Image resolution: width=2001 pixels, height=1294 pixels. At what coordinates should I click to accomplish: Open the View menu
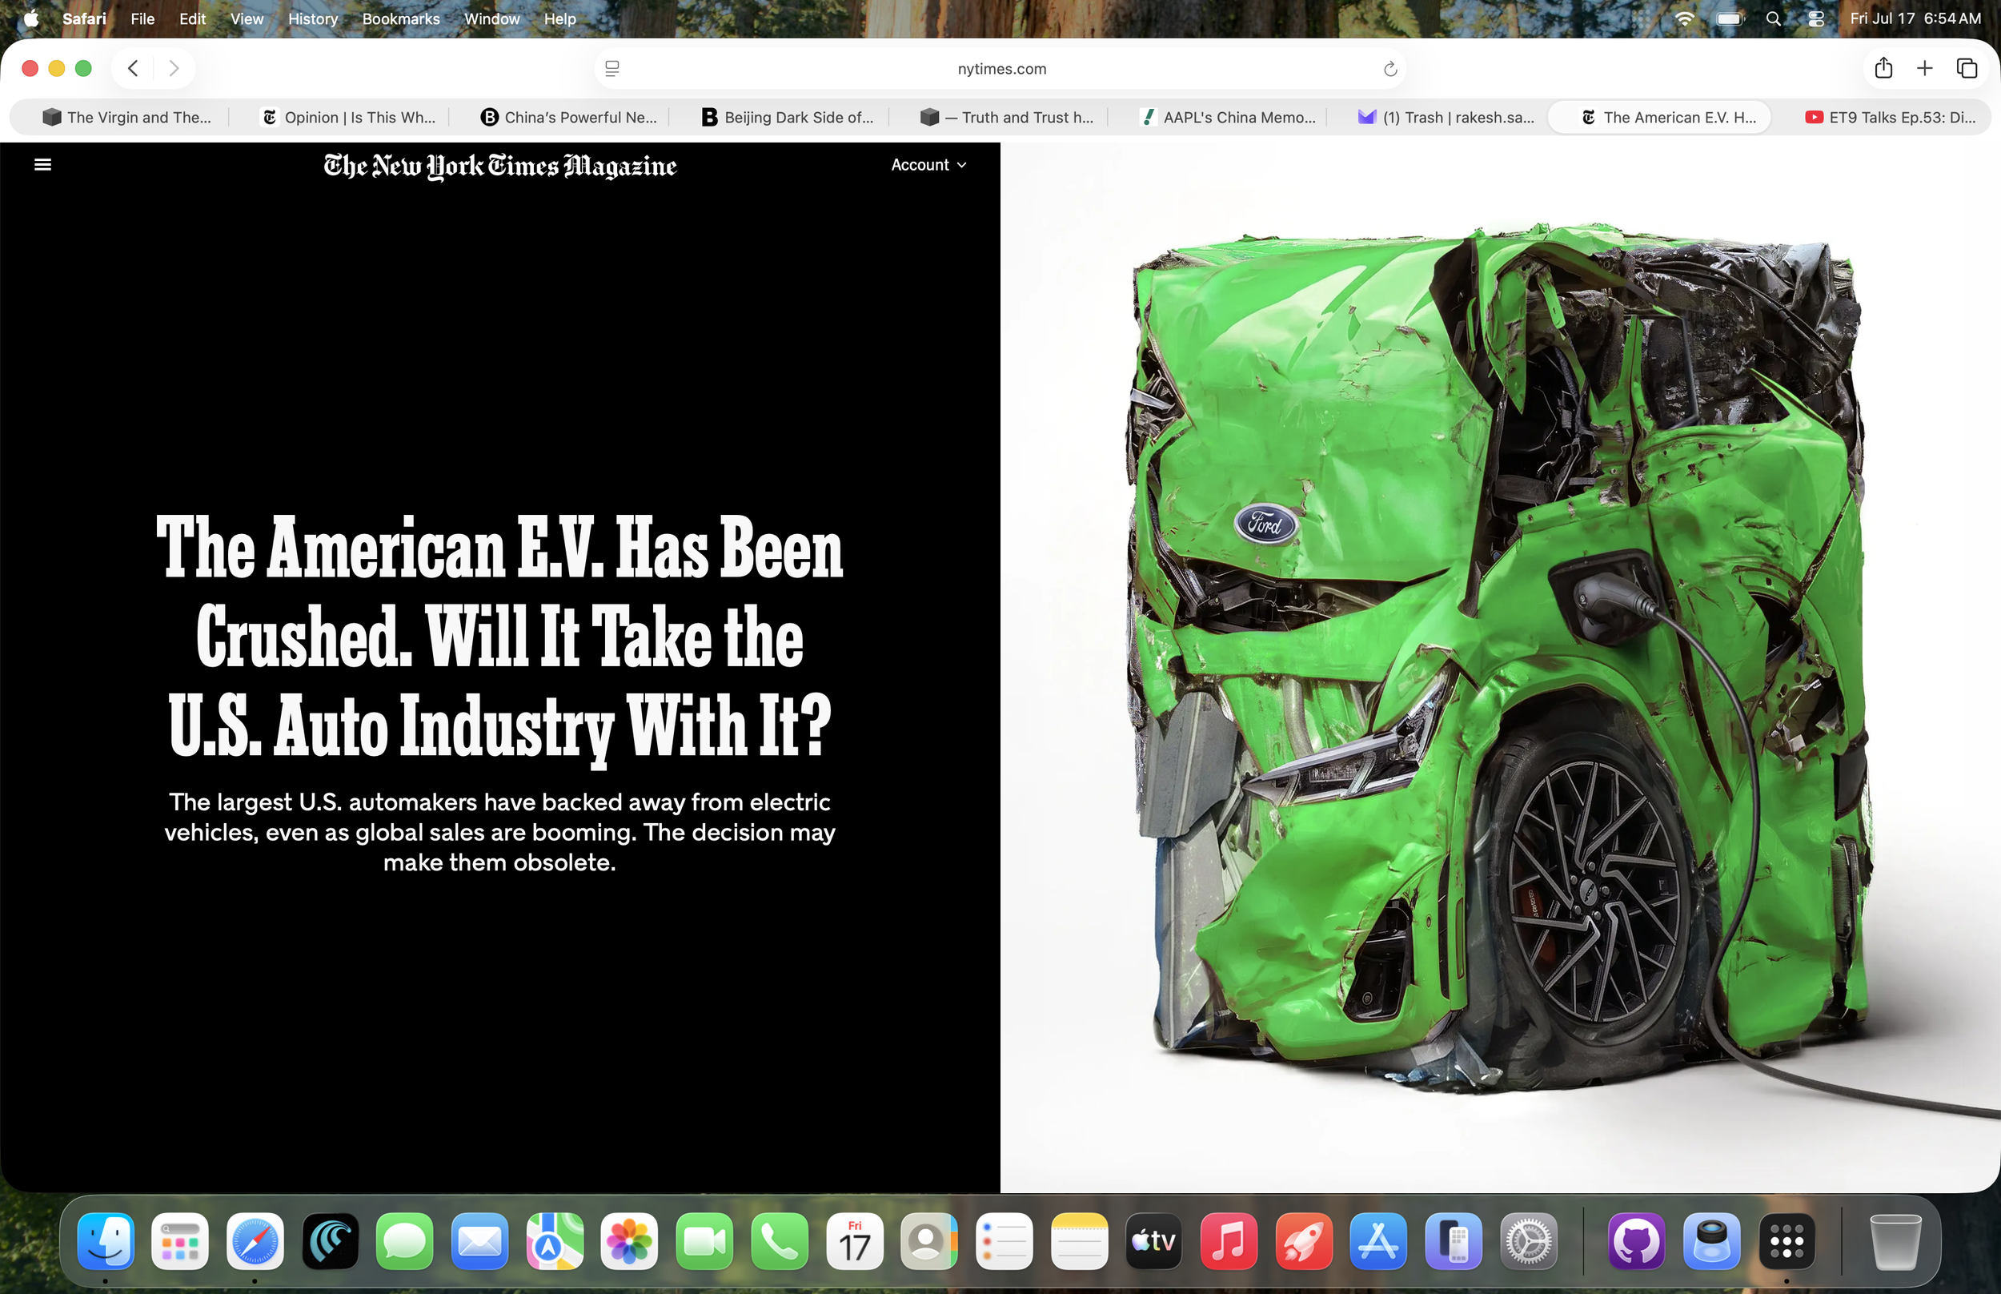click(x=247, y=18)
